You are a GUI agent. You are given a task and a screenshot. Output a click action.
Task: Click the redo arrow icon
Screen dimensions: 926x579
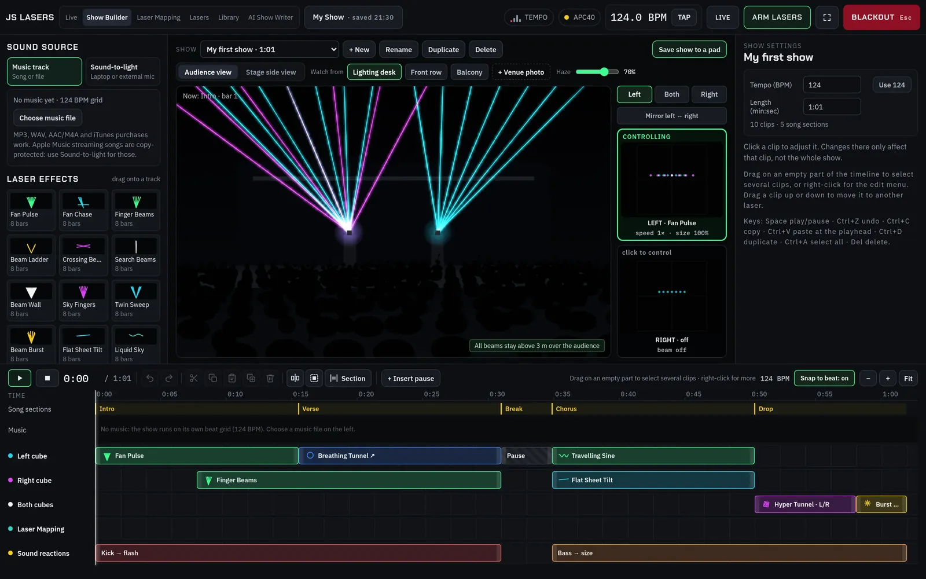[x=169, y=378]
